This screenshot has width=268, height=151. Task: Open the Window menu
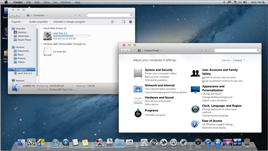[66, 2]
